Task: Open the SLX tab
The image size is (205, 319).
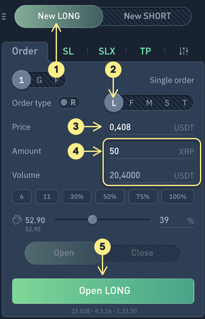Action: (107, 51)
